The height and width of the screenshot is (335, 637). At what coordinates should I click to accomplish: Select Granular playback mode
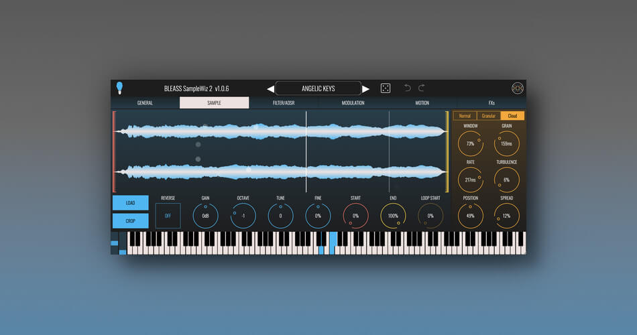click(489, 116)
